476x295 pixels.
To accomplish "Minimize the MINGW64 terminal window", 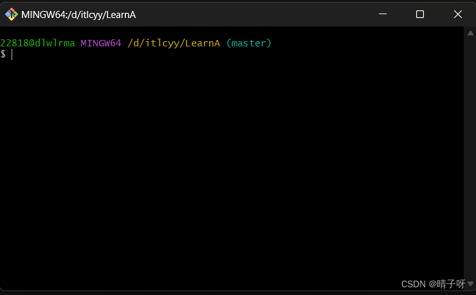I will tap(383, 14).
